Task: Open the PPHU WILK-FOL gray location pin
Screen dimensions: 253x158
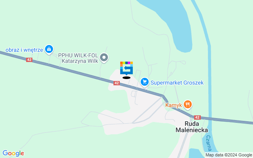Action: 104,58
